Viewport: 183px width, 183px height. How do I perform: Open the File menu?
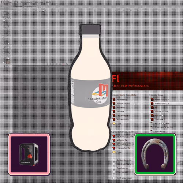pyautogui.click(x=10, y=2)
